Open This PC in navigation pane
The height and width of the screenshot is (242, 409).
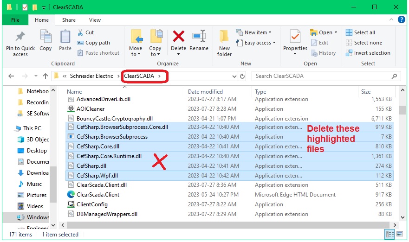[29, 128]
